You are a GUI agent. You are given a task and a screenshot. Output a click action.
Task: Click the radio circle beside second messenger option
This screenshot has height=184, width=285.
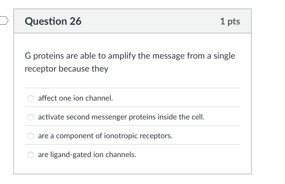[x=30, y=117]
